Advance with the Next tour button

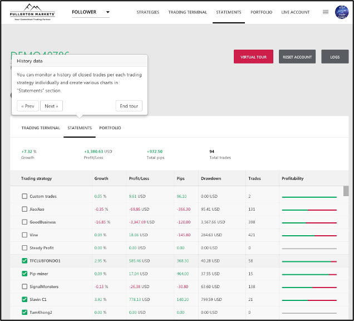51,106
